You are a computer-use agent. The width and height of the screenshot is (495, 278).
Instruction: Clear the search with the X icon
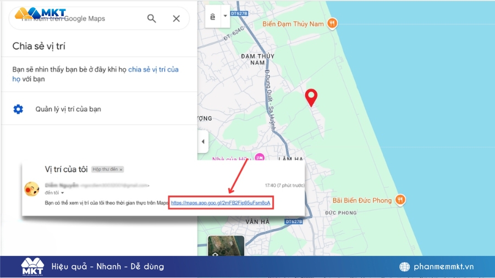pyautogui.click(x=176, y=19)
